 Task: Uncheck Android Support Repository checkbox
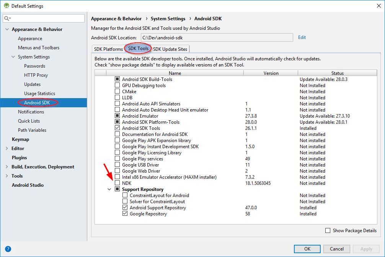[125, 207]
